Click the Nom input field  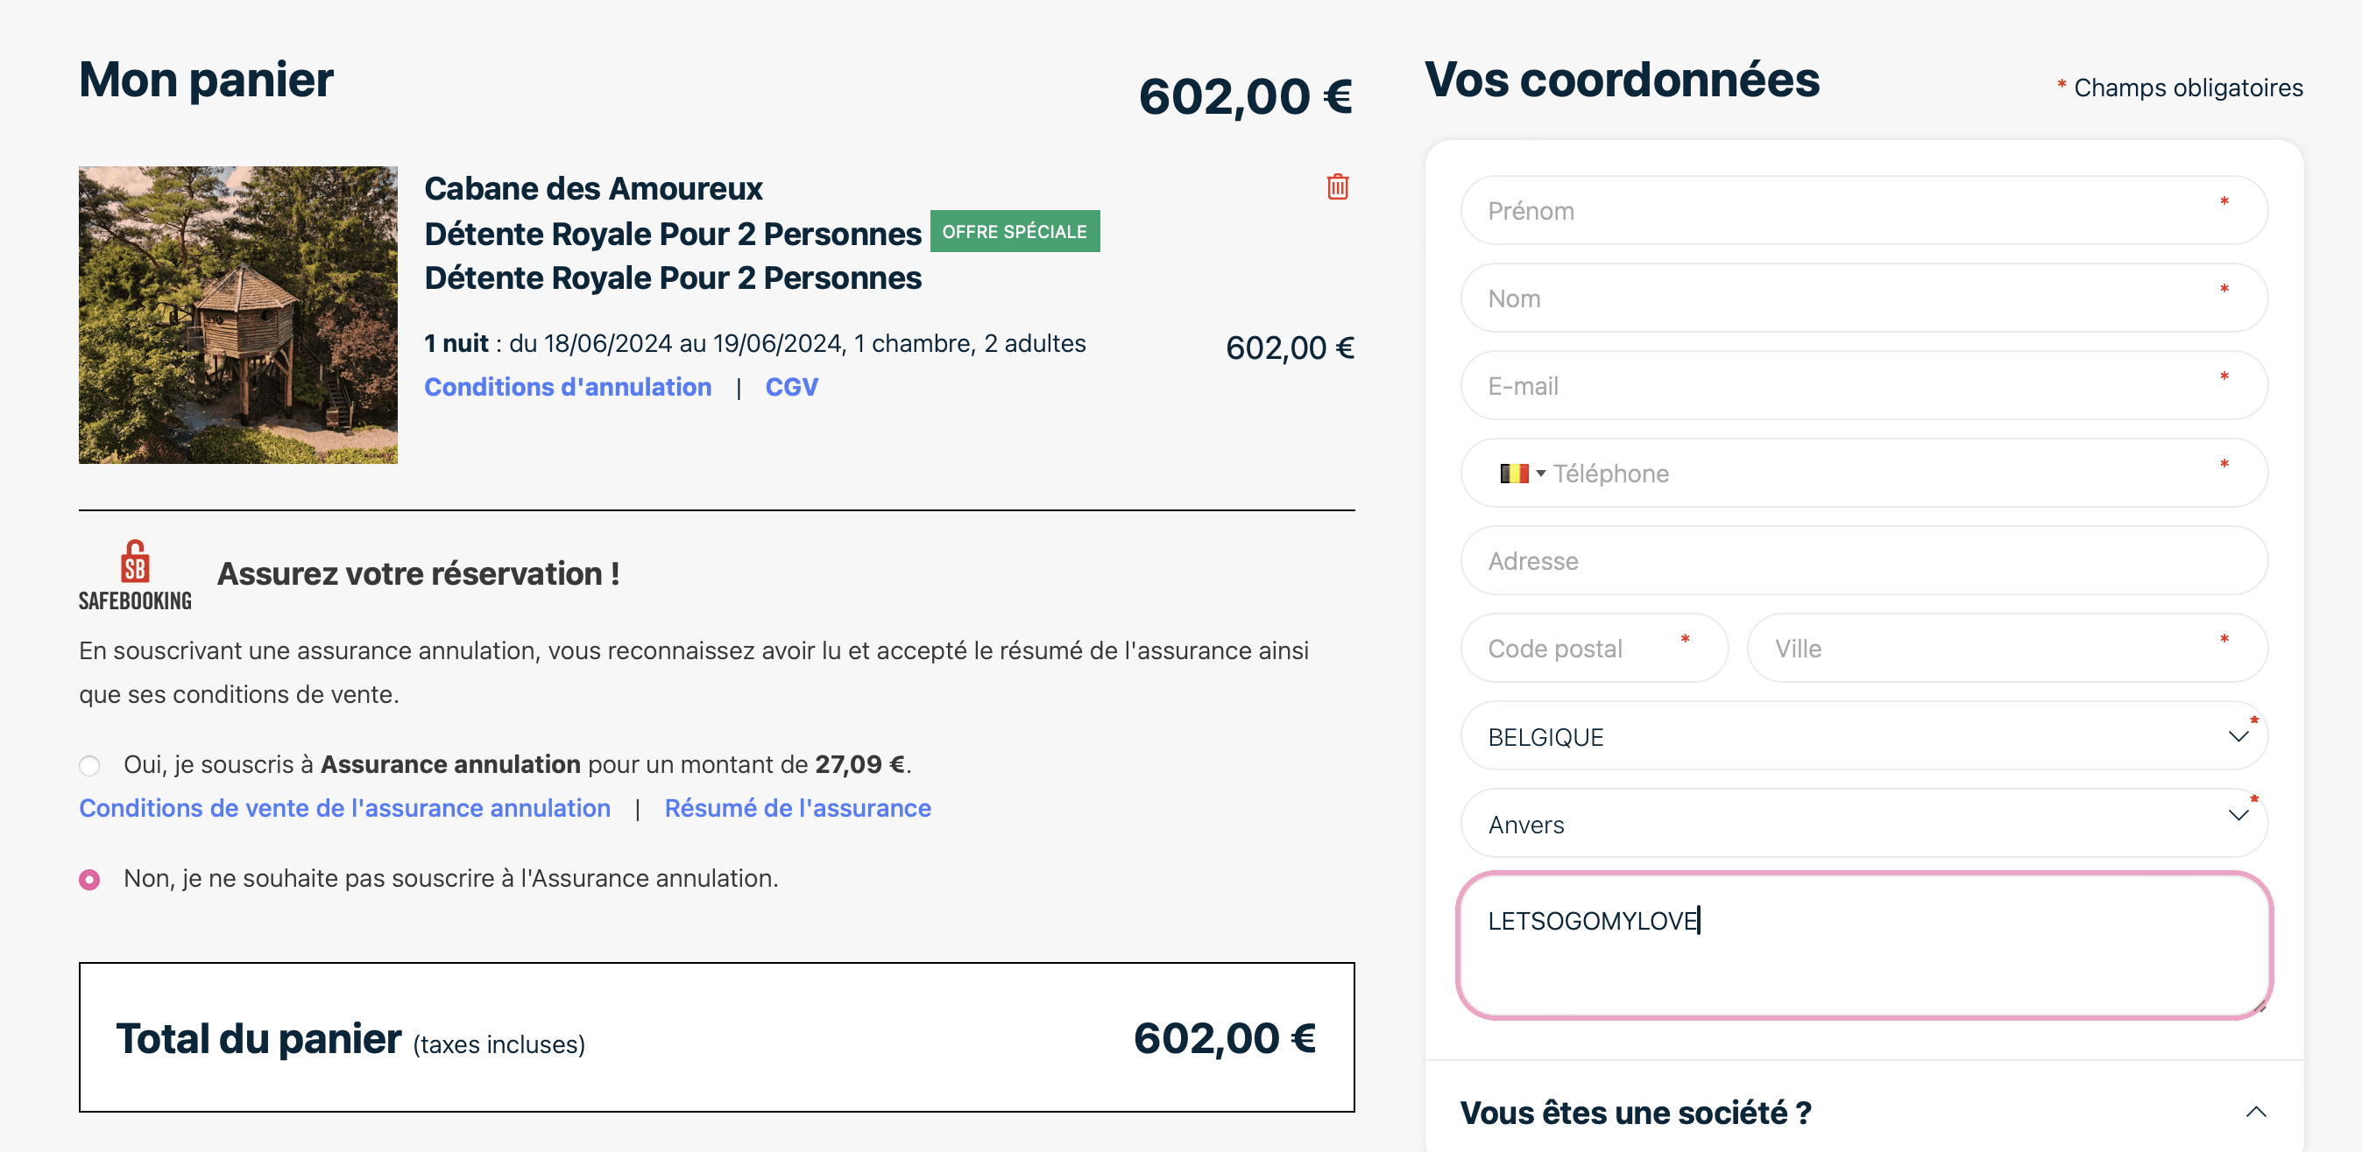(1863, 299)
